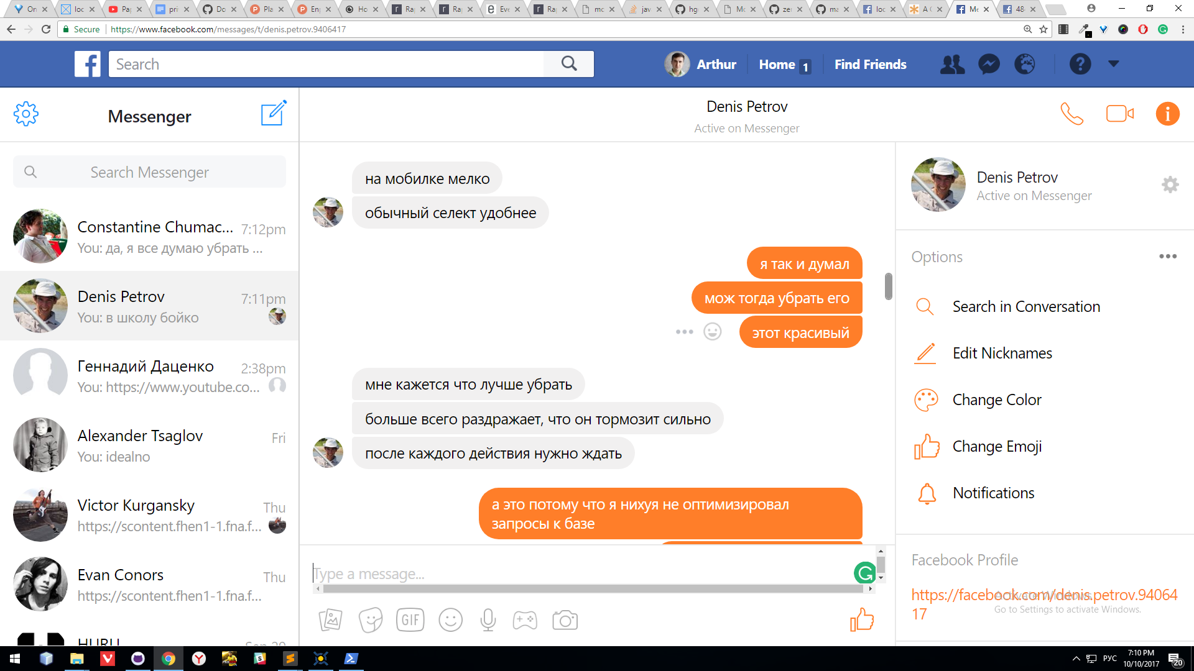The width and height of the screenshot is (1194, 671).
Task: Open conversation with Victor Kurgansky
Action: pos(149,514)
